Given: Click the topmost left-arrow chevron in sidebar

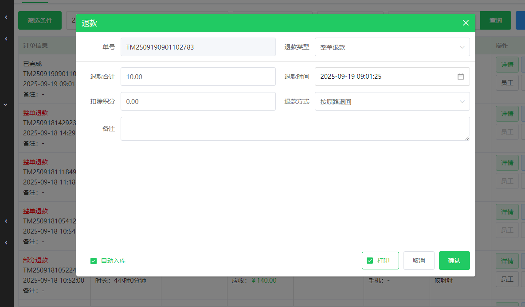Looking at the screenshot, I should (x=6, y=17).
